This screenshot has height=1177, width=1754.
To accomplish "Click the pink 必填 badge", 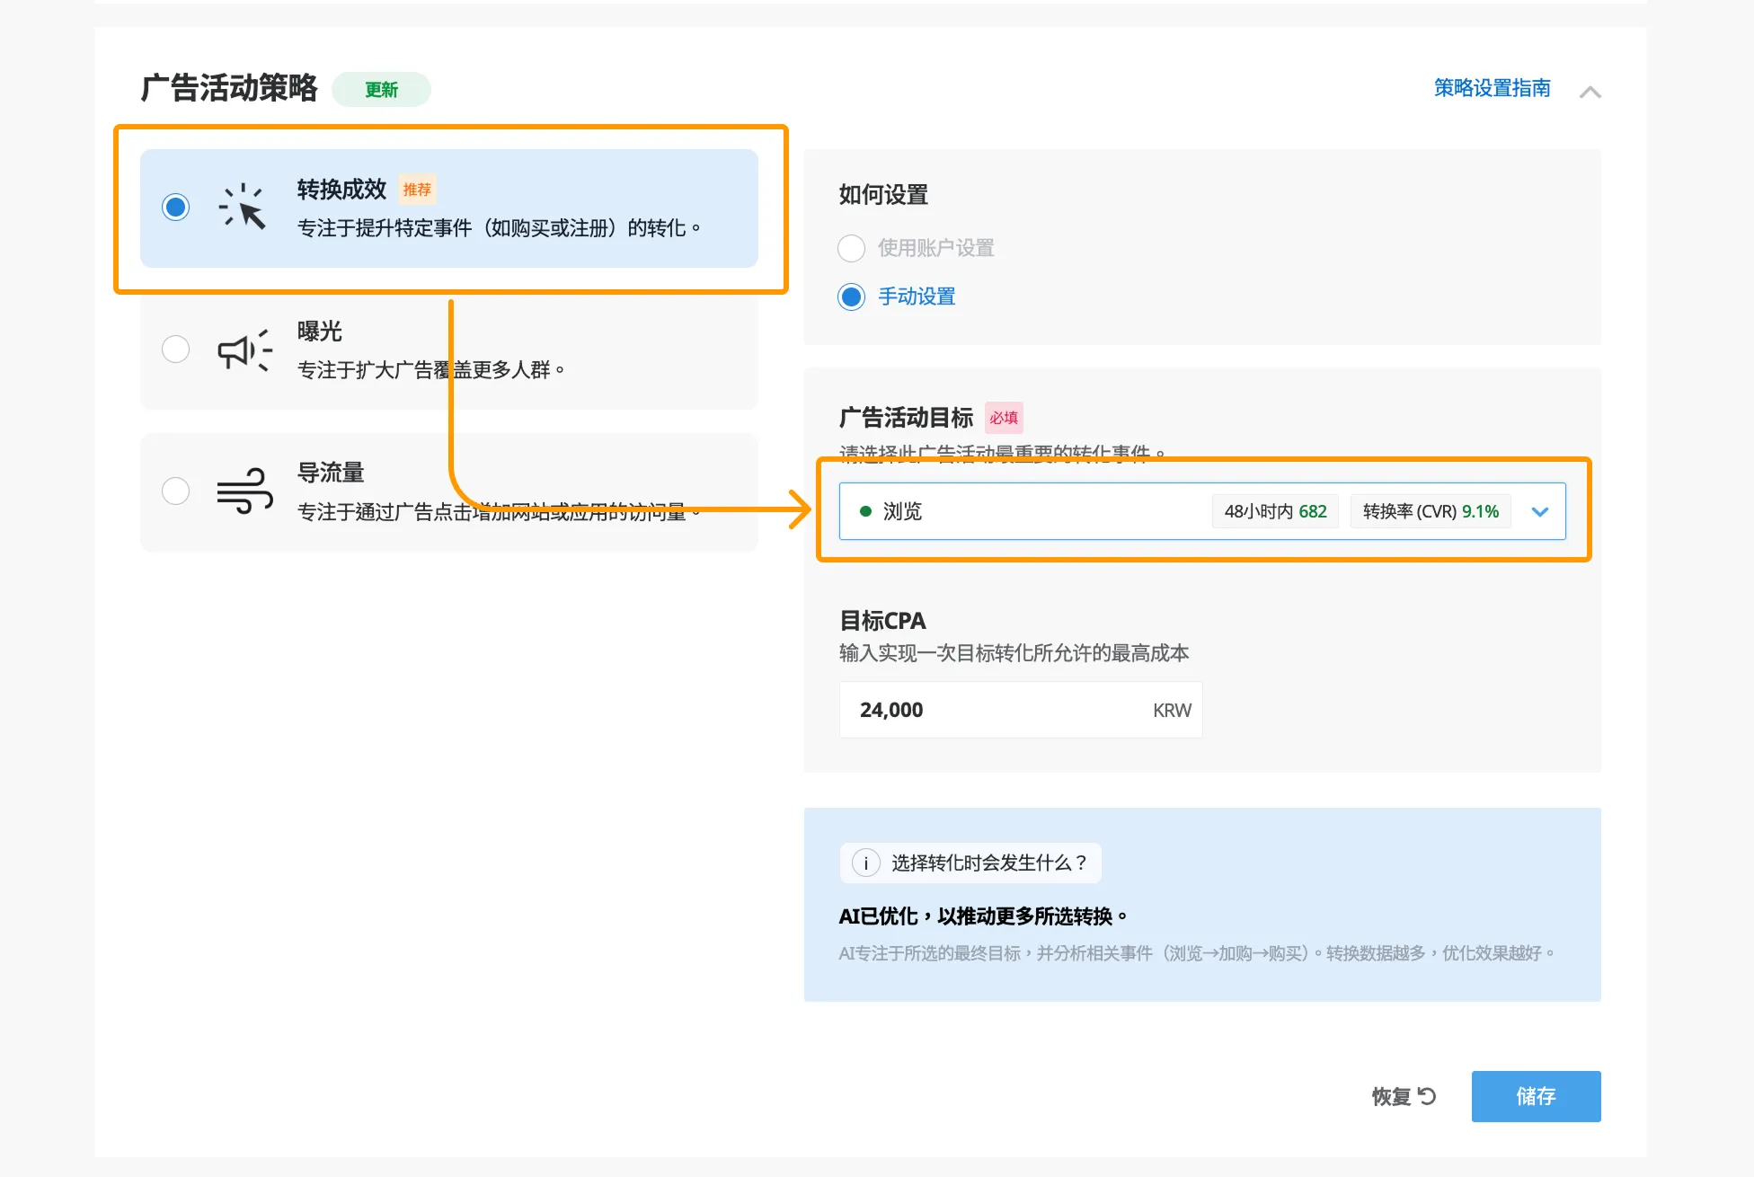I will click(x=1004, y=418).
